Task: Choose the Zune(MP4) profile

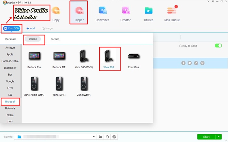Action: [59, 86]
